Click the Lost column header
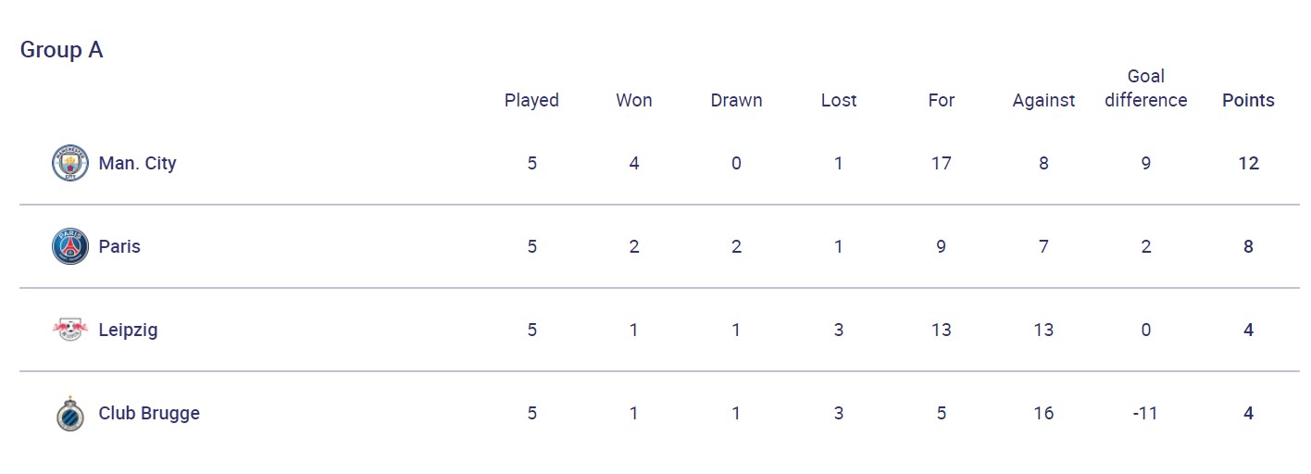 click(839, 100)
